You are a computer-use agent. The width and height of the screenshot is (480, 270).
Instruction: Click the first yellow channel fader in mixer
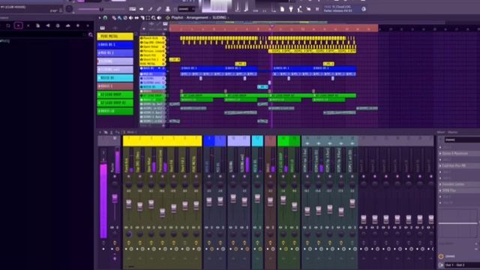tap(128, 204)
